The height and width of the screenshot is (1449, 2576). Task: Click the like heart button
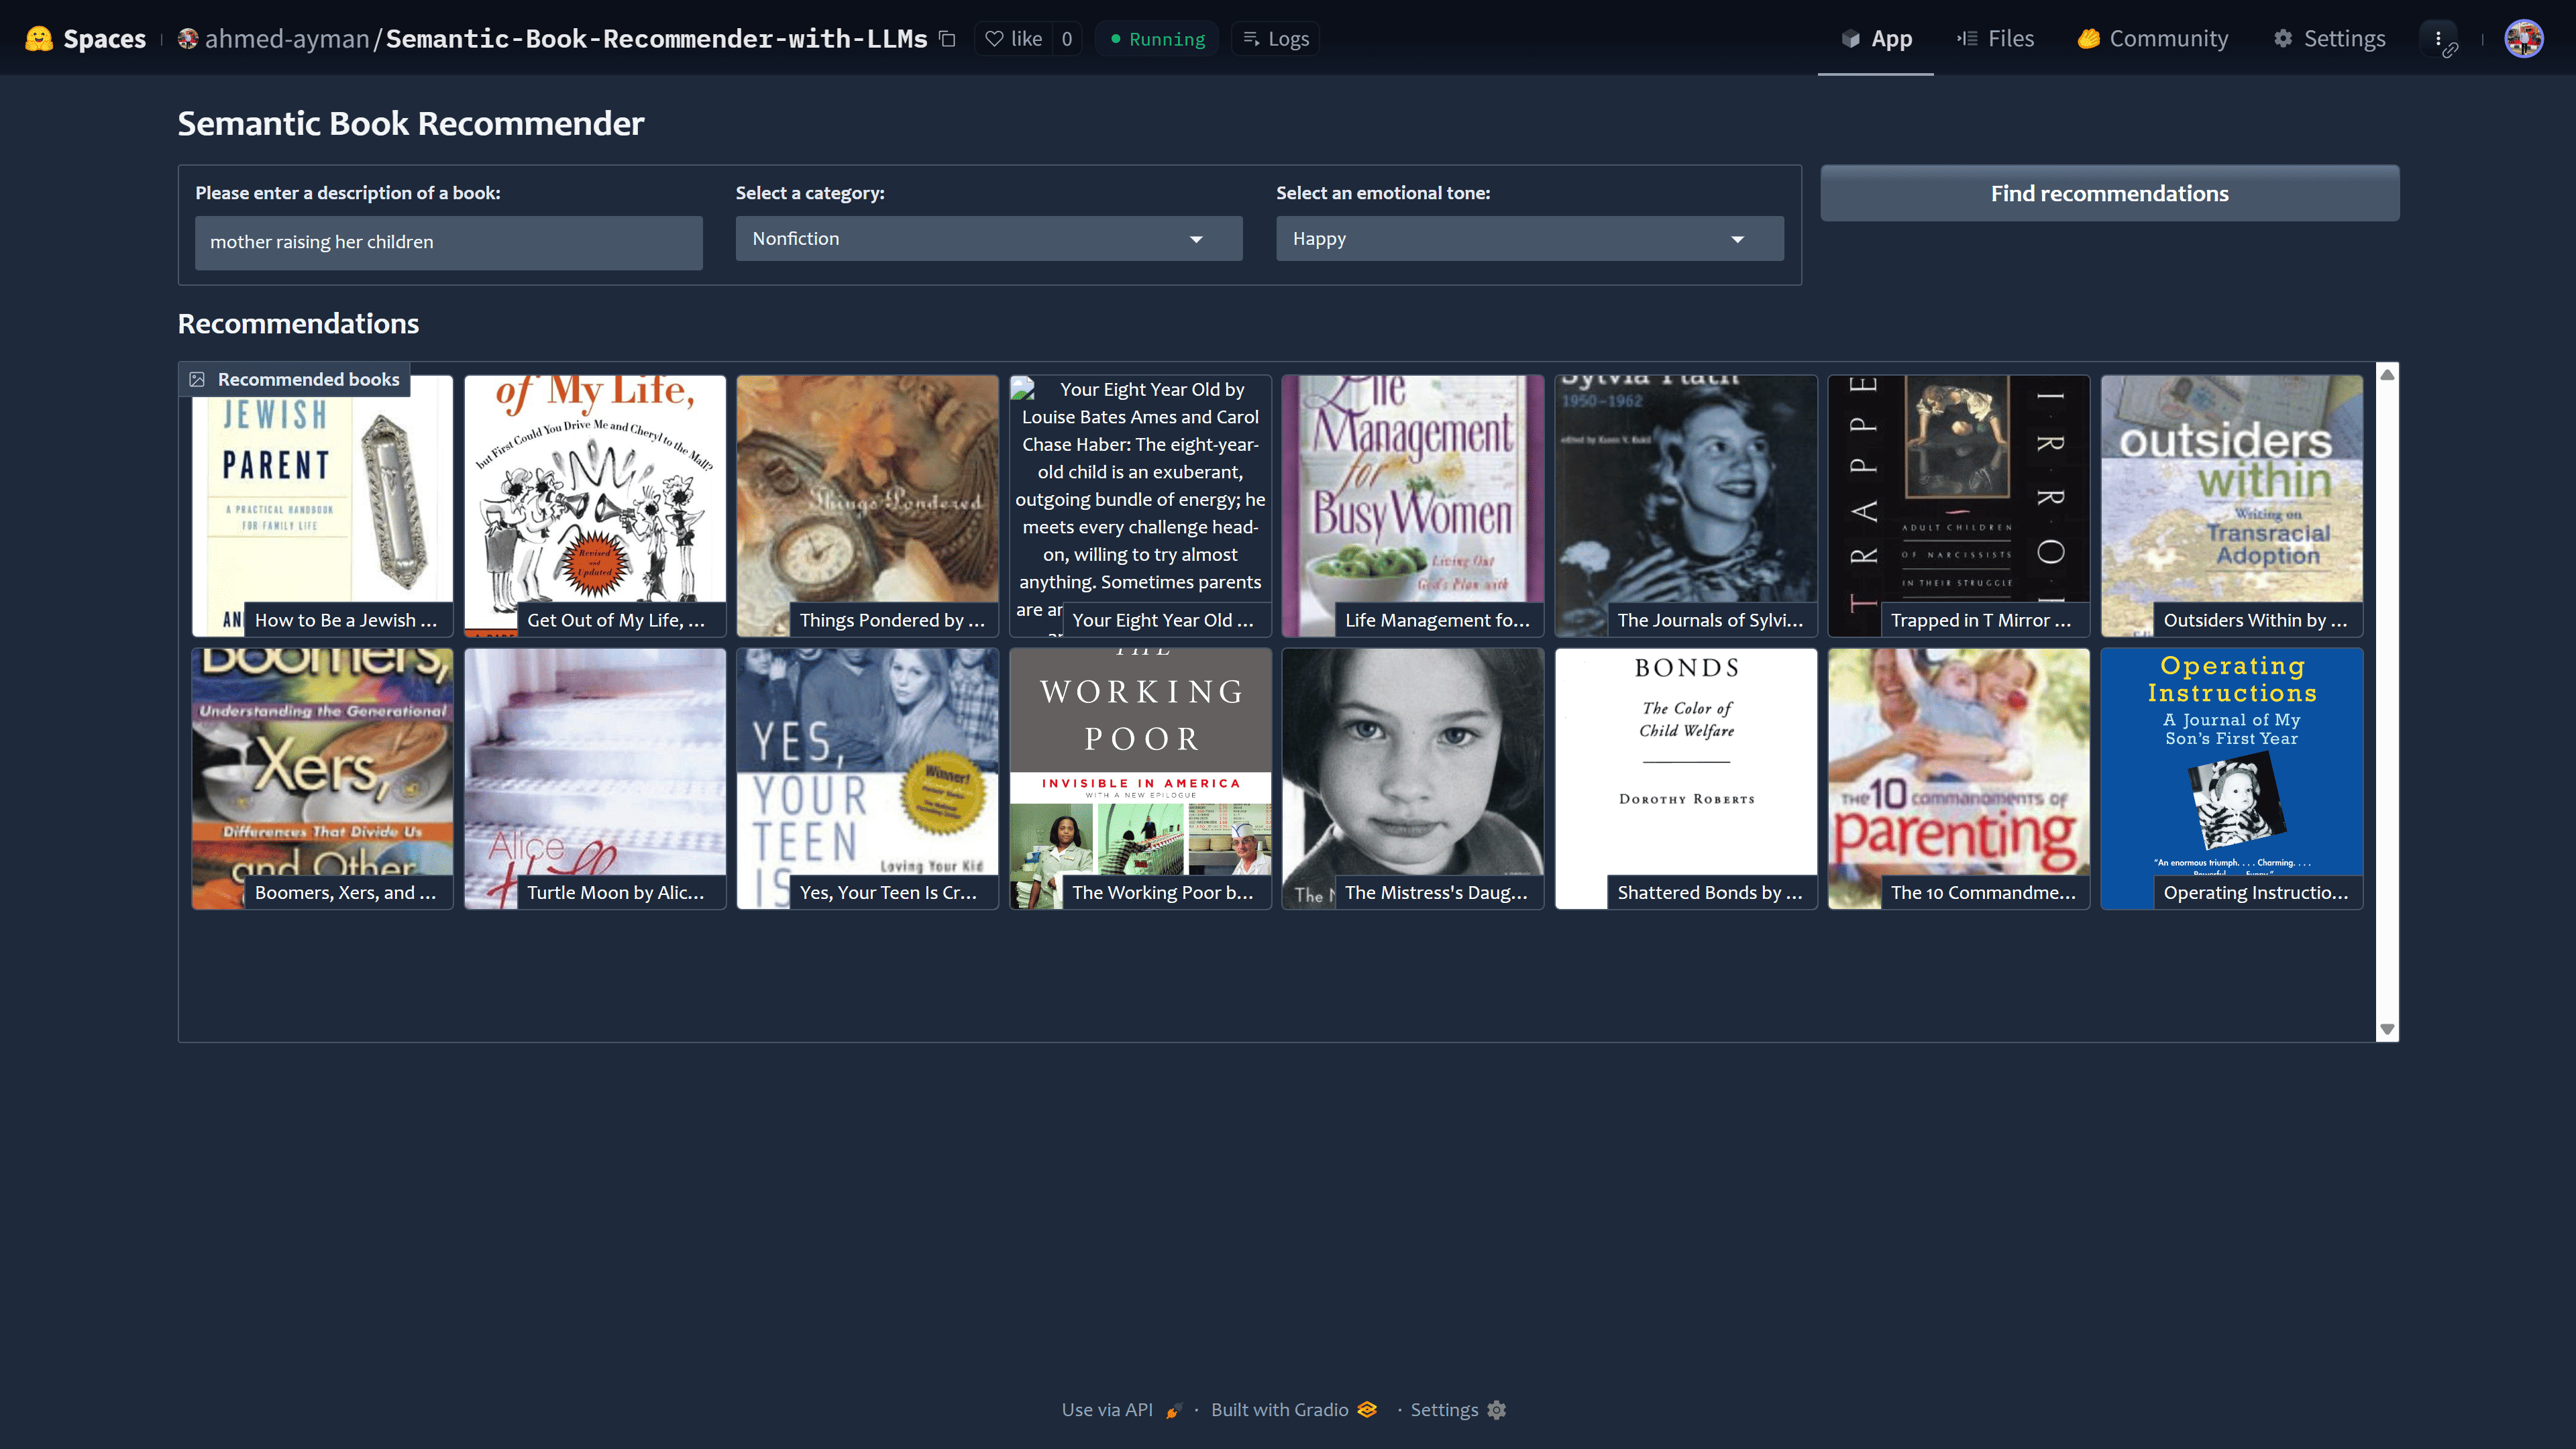pos(1014,39)
